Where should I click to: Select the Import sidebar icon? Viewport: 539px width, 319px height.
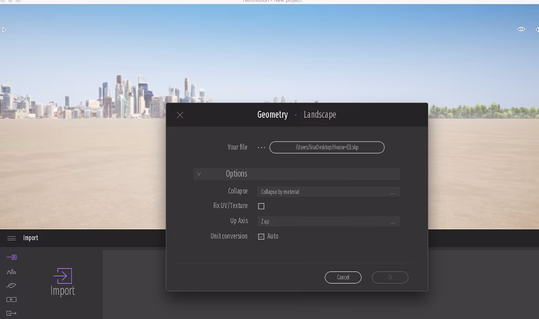(12, 257)
